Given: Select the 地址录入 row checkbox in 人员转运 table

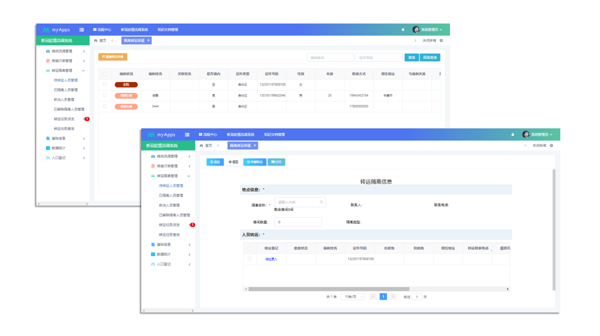Looking at the screenshot, I should pyautogui.click(x=250, y=259).
